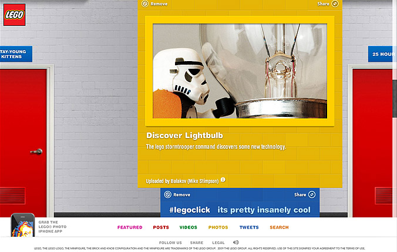Open the Search section
The height and width of the screenshot is (252, 397).
(279, 227)
